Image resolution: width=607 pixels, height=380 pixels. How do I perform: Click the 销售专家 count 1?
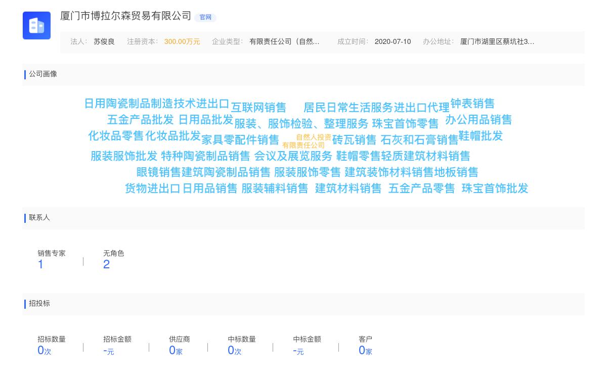(x=40, y=264)
